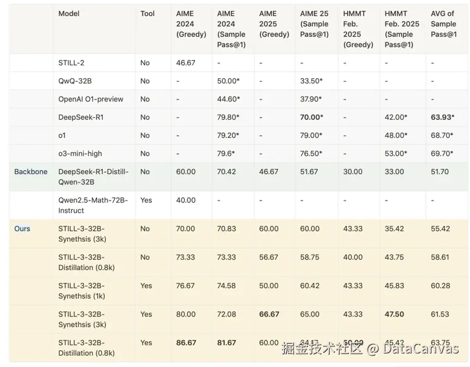This screenshot has height=367, width=470.
Task: Click "37.90*" in the OpenAI O1-preview row
Action: tap(311, 99)
